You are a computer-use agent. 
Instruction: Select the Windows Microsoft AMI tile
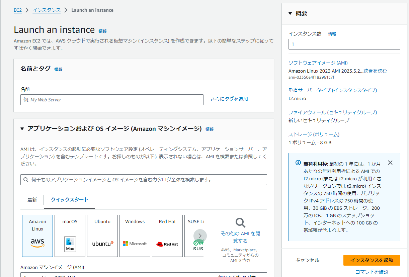coord(135,236)
